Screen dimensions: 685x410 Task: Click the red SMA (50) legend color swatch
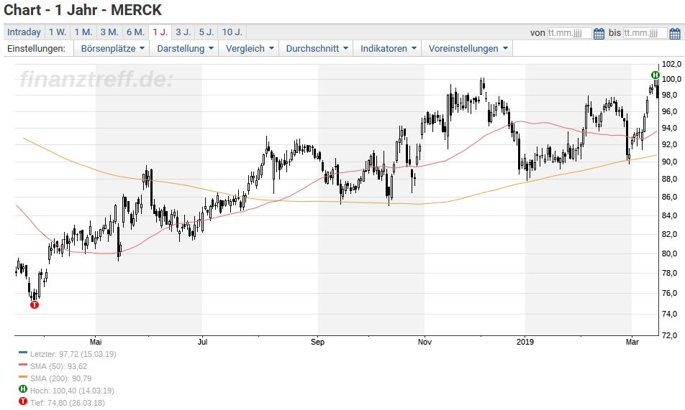click(x=23, y=365)
